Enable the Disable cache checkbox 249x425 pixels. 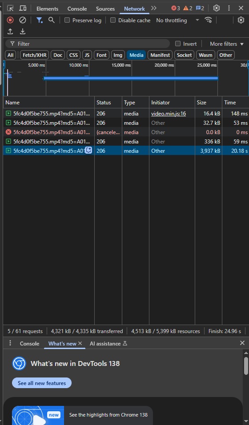[113, 20]
